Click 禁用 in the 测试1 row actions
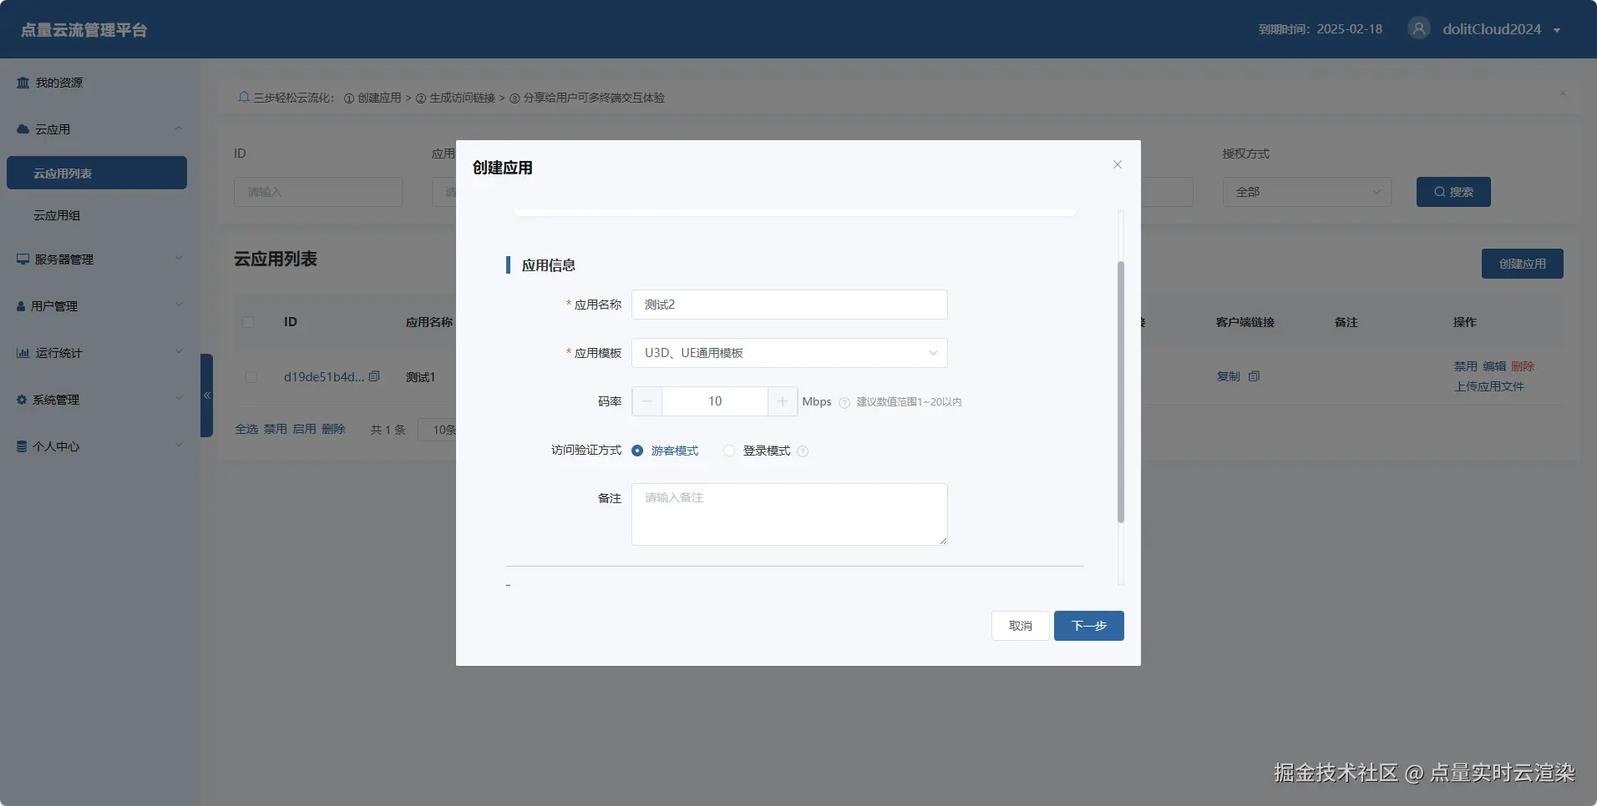The width and height of the screenshot is (1597, 806). click(x=1465, y=366)
